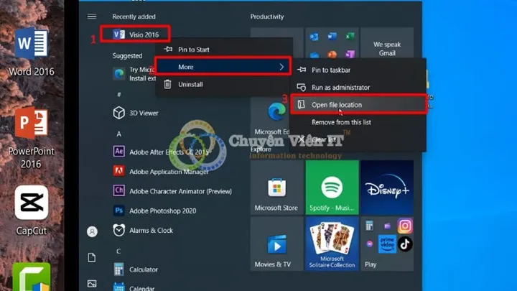Open Visio 2016 in Recently added

135,34
